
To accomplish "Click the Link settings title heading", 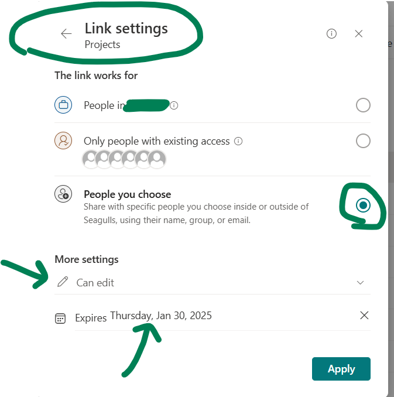I will [126, 28].
